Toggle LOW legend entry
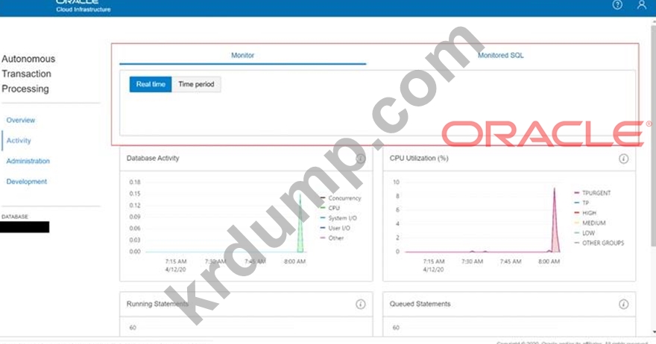 coord(584,233)
